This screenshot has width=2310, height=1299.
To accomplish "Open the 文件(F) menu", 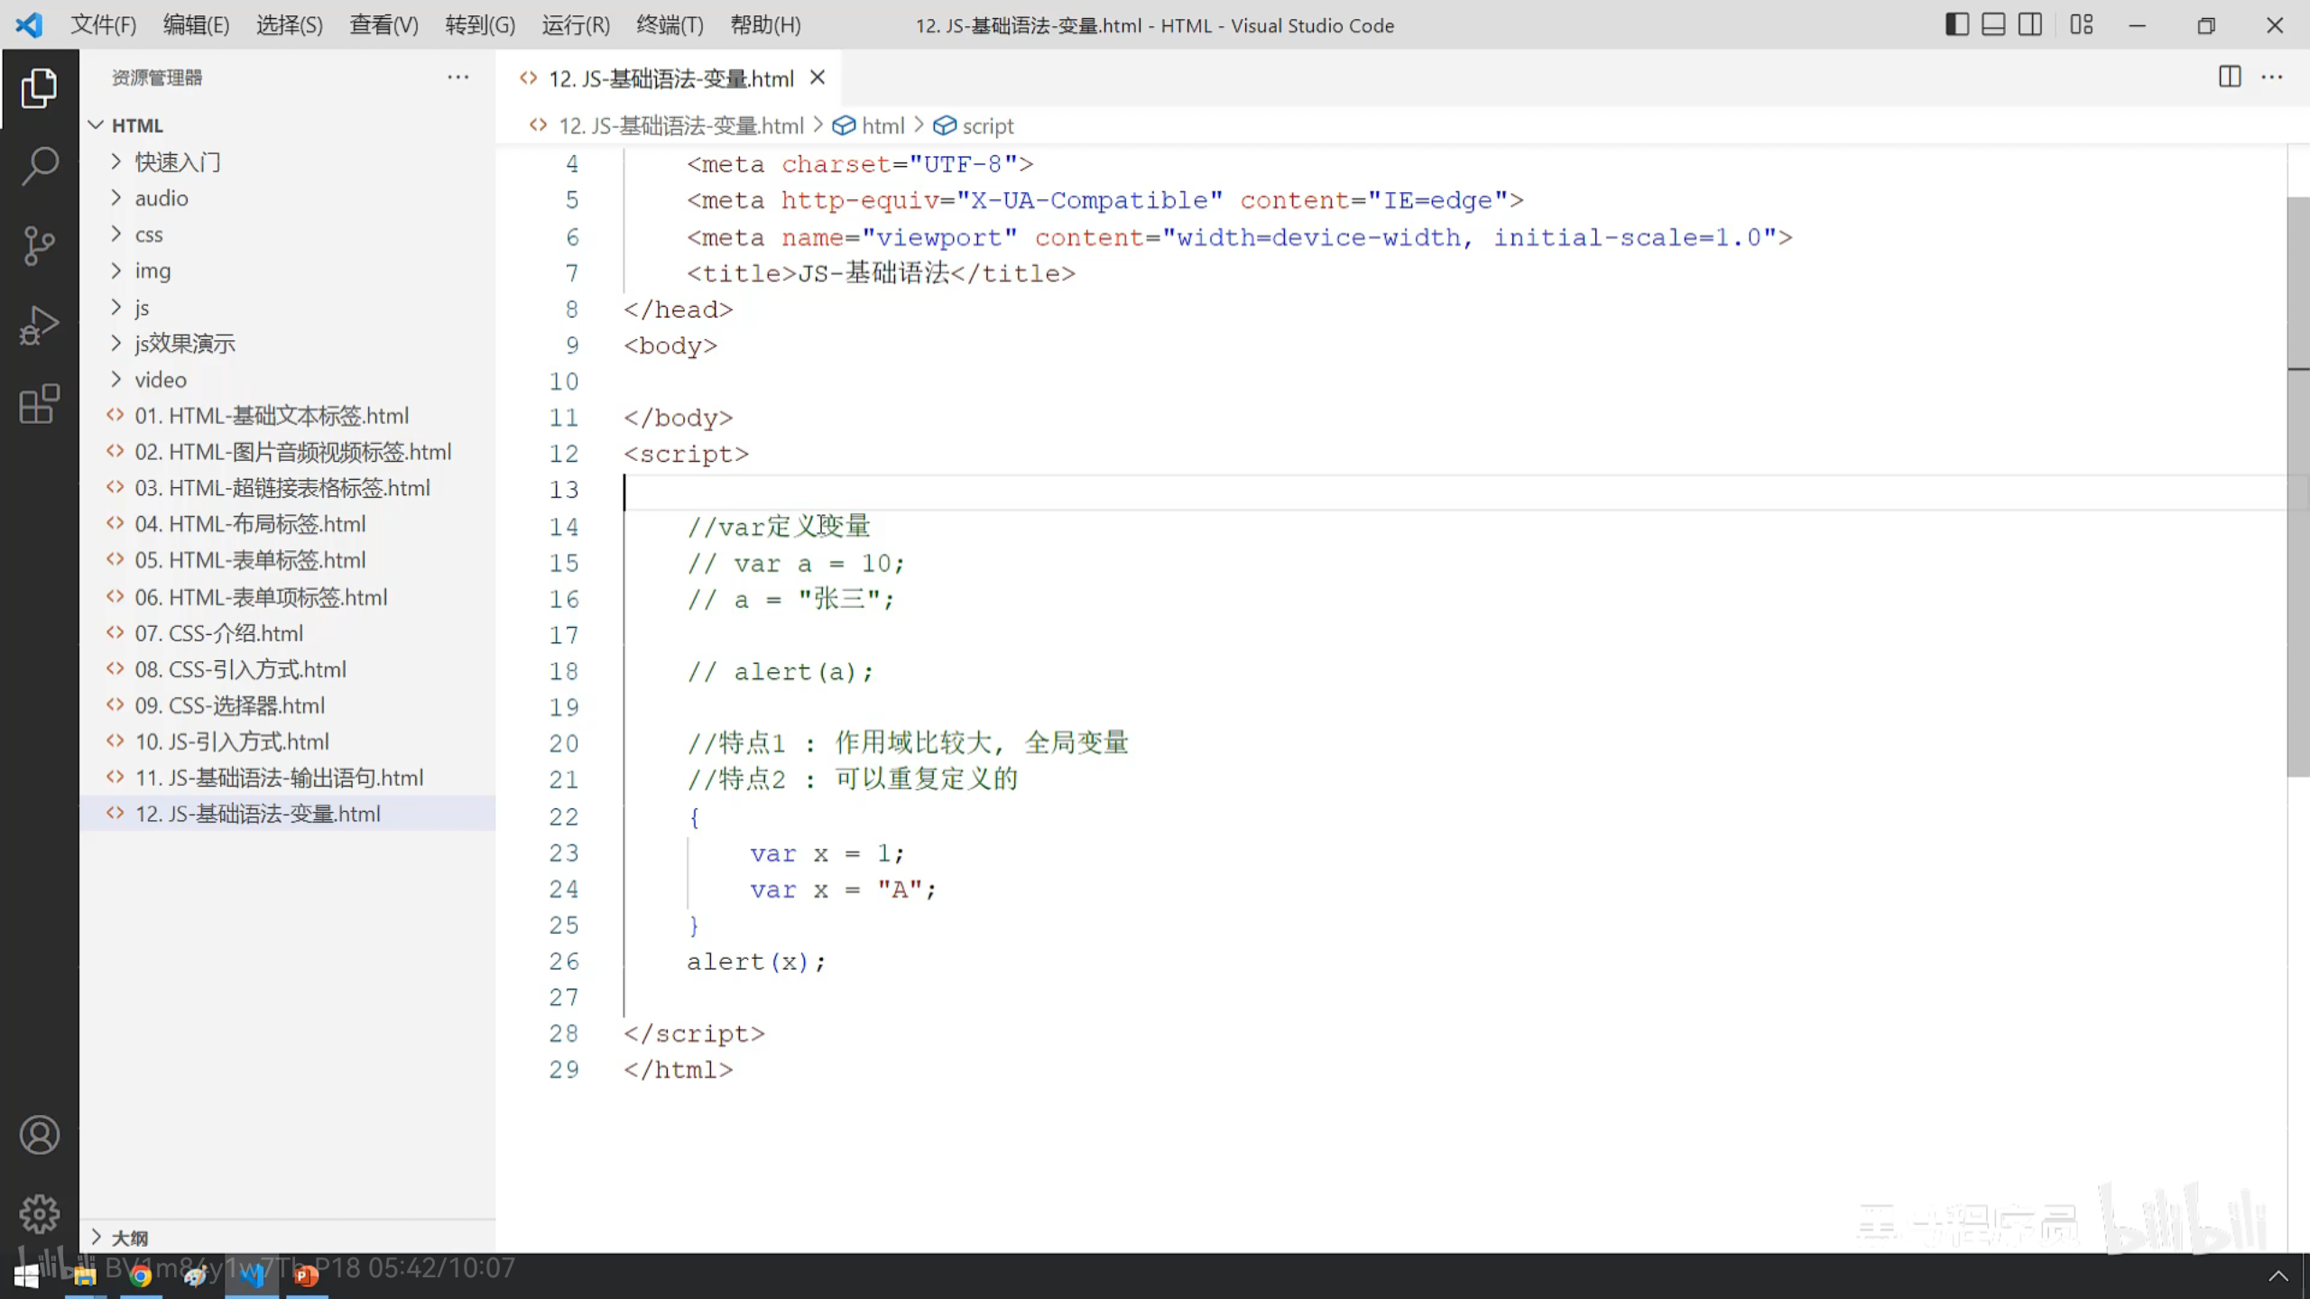I will [104, 25].
